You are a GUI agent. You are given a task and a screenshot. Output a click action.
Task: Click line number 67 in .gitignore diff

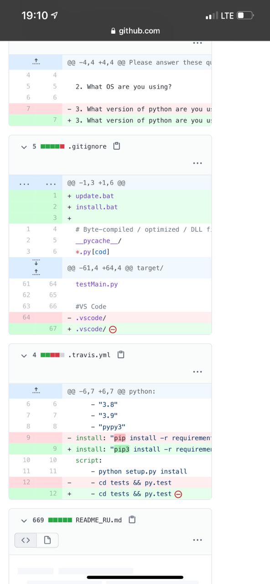coord(53,329)
